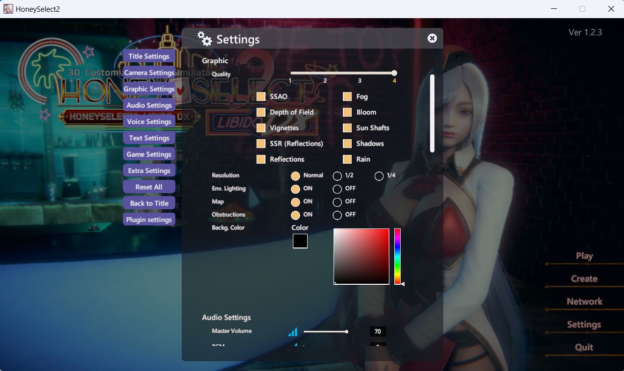Minimize the HoneySelect2 window
This screenshot has width=624, height=371.
tap(554, 9)
